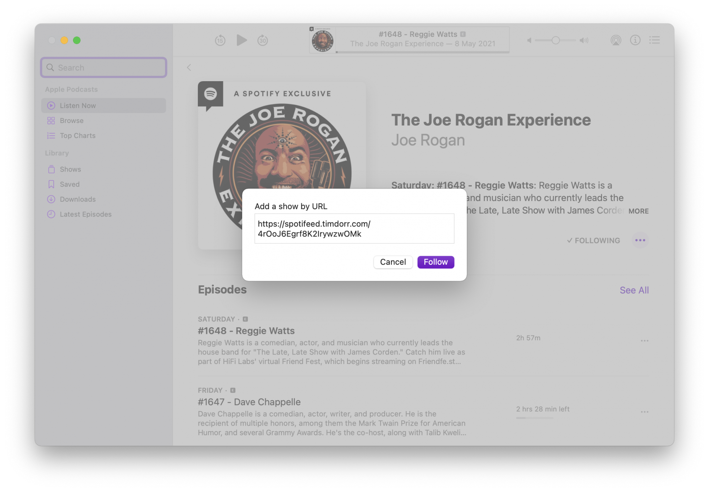Open options menu for Dave Chappelle episode

pos(644,412)
